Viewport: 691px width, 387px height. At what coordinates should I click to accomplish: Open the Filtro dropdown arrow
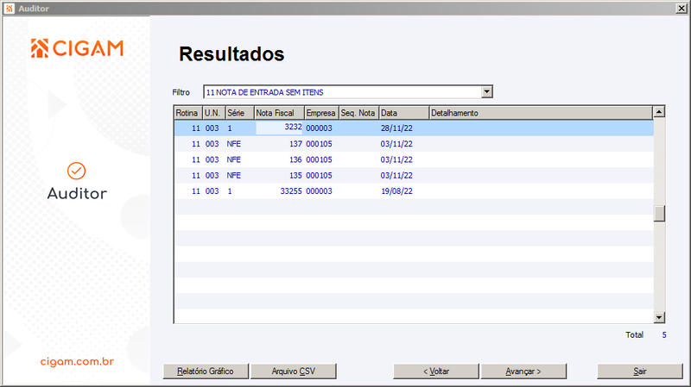pos(486,92)
